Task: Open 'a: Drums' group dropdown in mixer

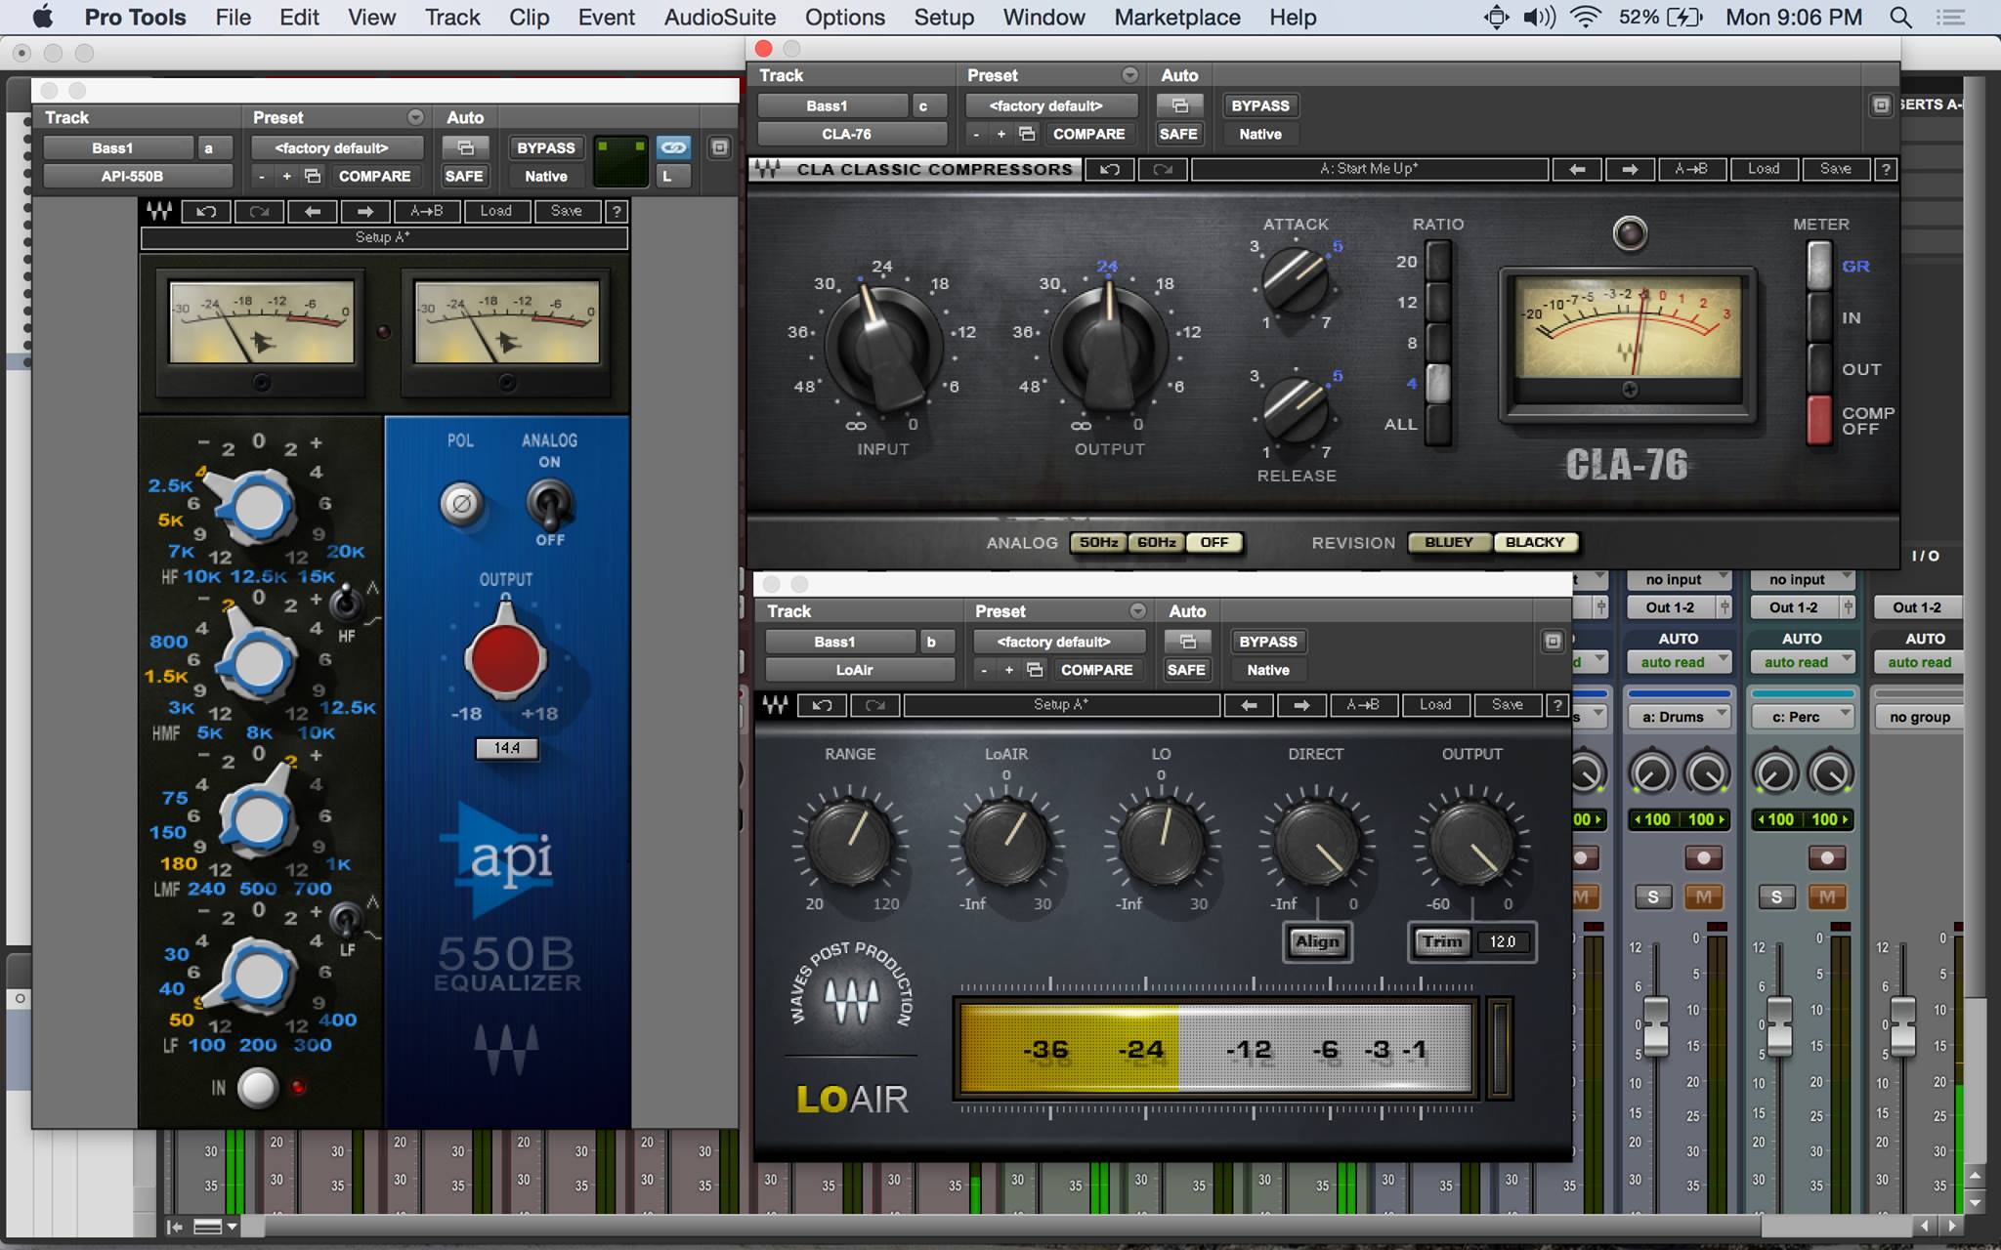Action: click(x=1679, y=717)
